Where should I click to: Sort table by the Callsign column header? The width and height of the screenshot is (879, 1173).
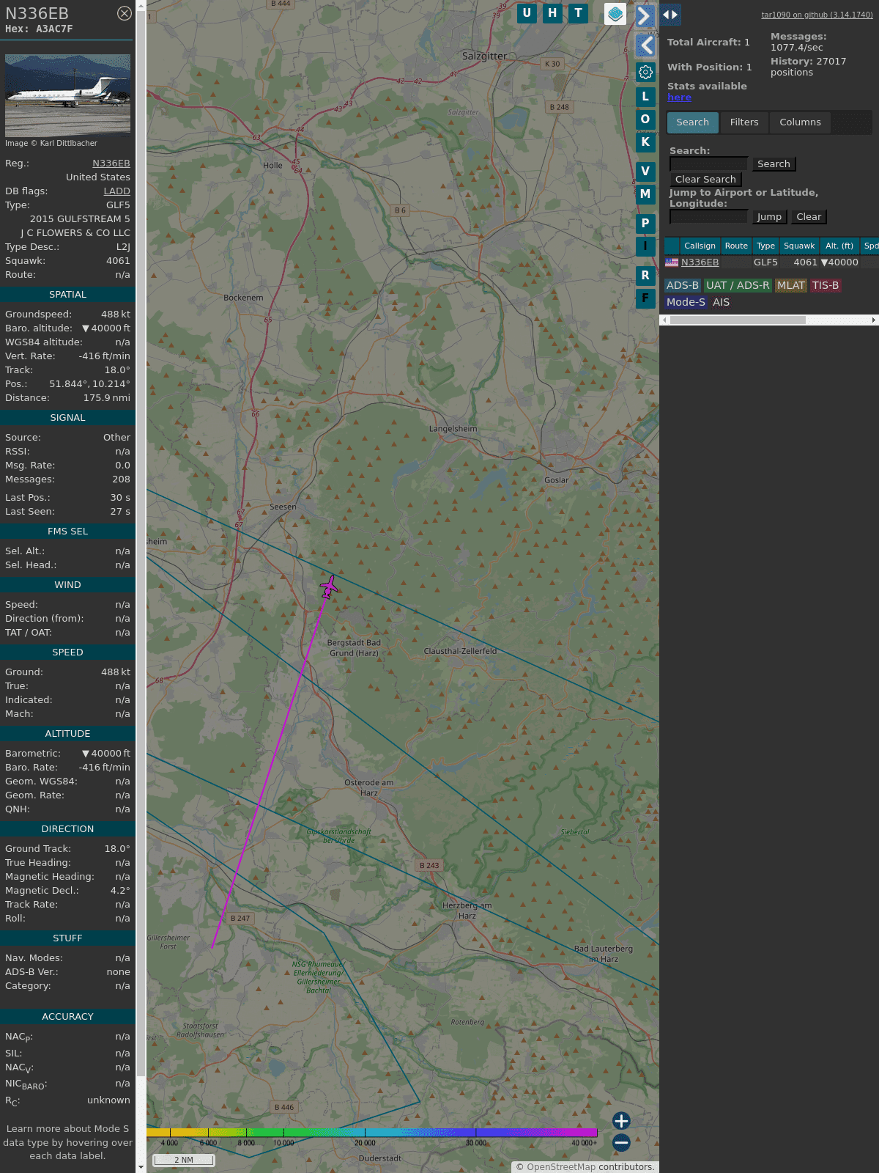click(700, 246)
